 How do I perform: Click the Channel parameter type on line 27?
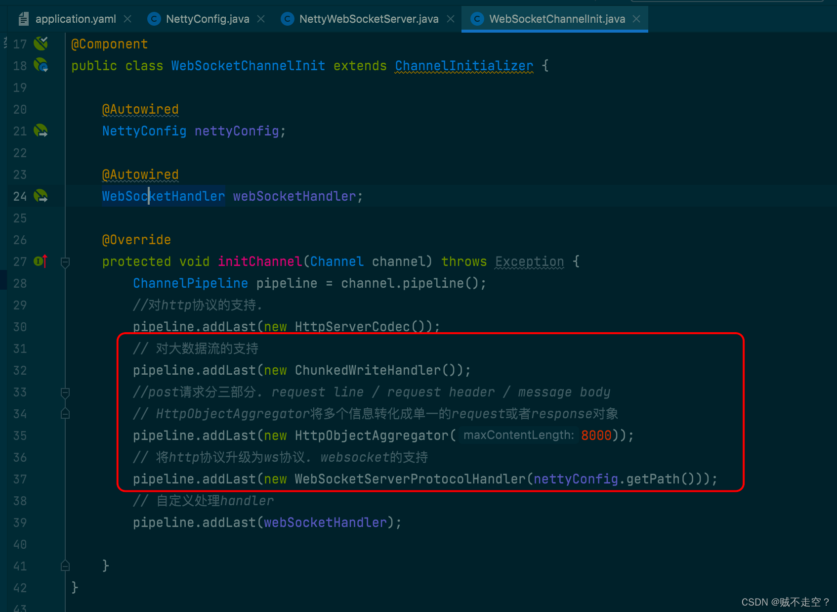[x=336, y=262]
